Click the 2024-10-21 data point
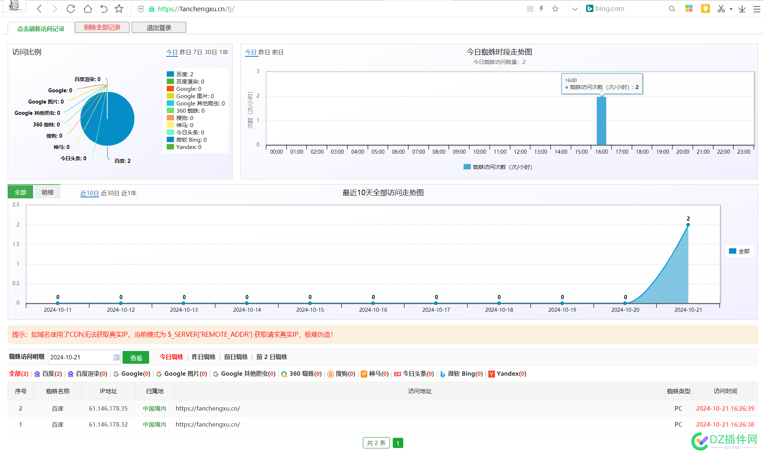This screenshot has height=456, width=764. pos(688,225)
